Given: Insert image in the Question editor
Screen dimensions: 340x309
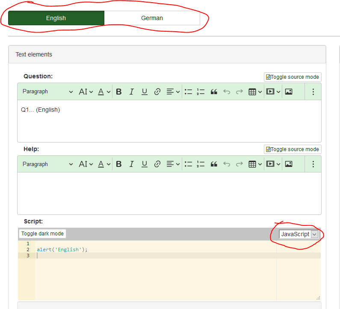Looking at the screenshot, I should pyautogui.click(x=289, y=92).
